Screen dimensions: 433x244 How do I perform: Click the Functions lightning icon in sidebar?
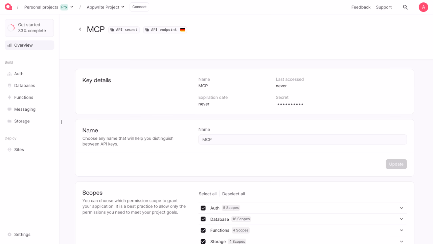[x=9, y=97]
